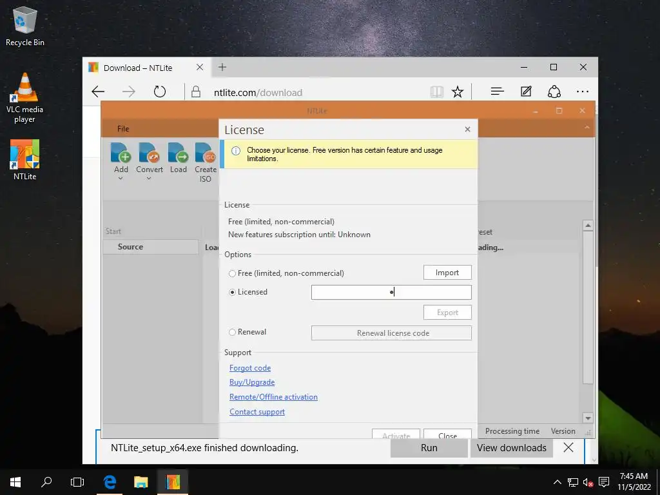
Task: Open the Action Center notification icon
Action: [x=604, y=482]
